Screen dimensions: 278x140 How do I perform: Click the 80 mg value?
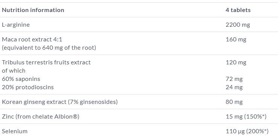234,102
